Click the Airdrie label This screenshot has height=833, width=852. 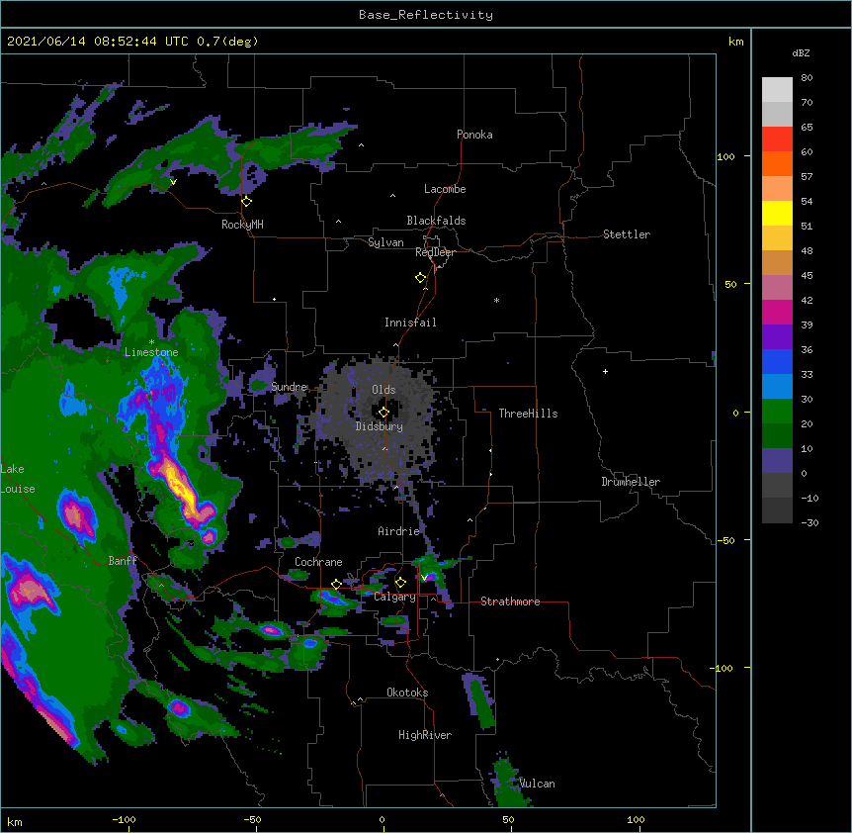coord(399,531)
